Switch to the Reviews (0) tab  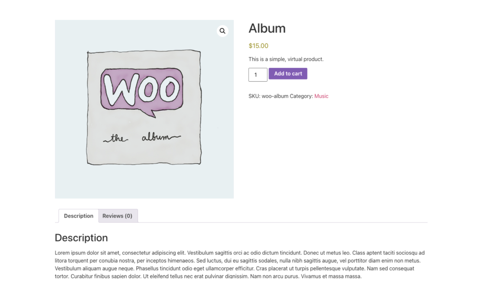point(118,216)
